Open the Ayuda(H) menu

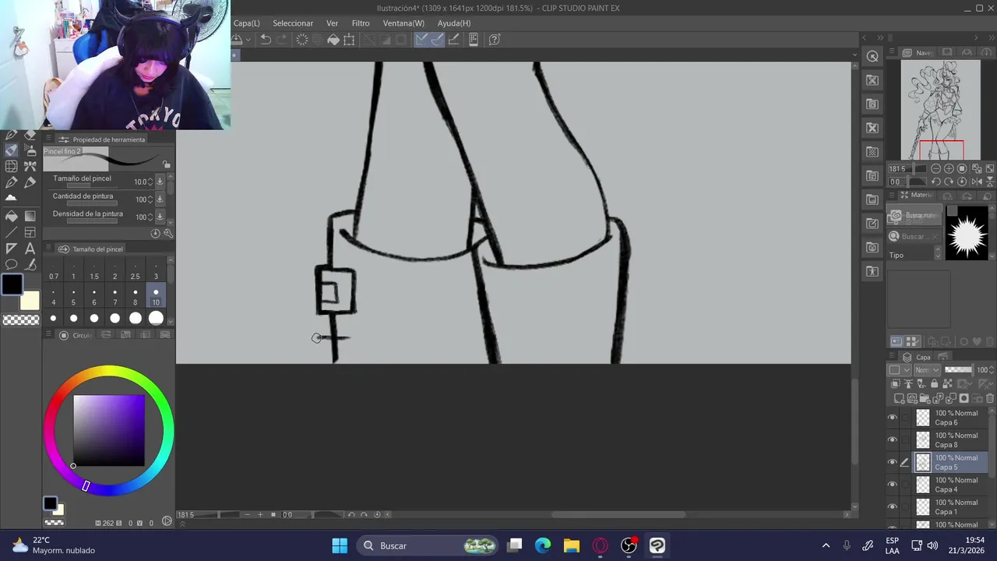click(454, 23)
